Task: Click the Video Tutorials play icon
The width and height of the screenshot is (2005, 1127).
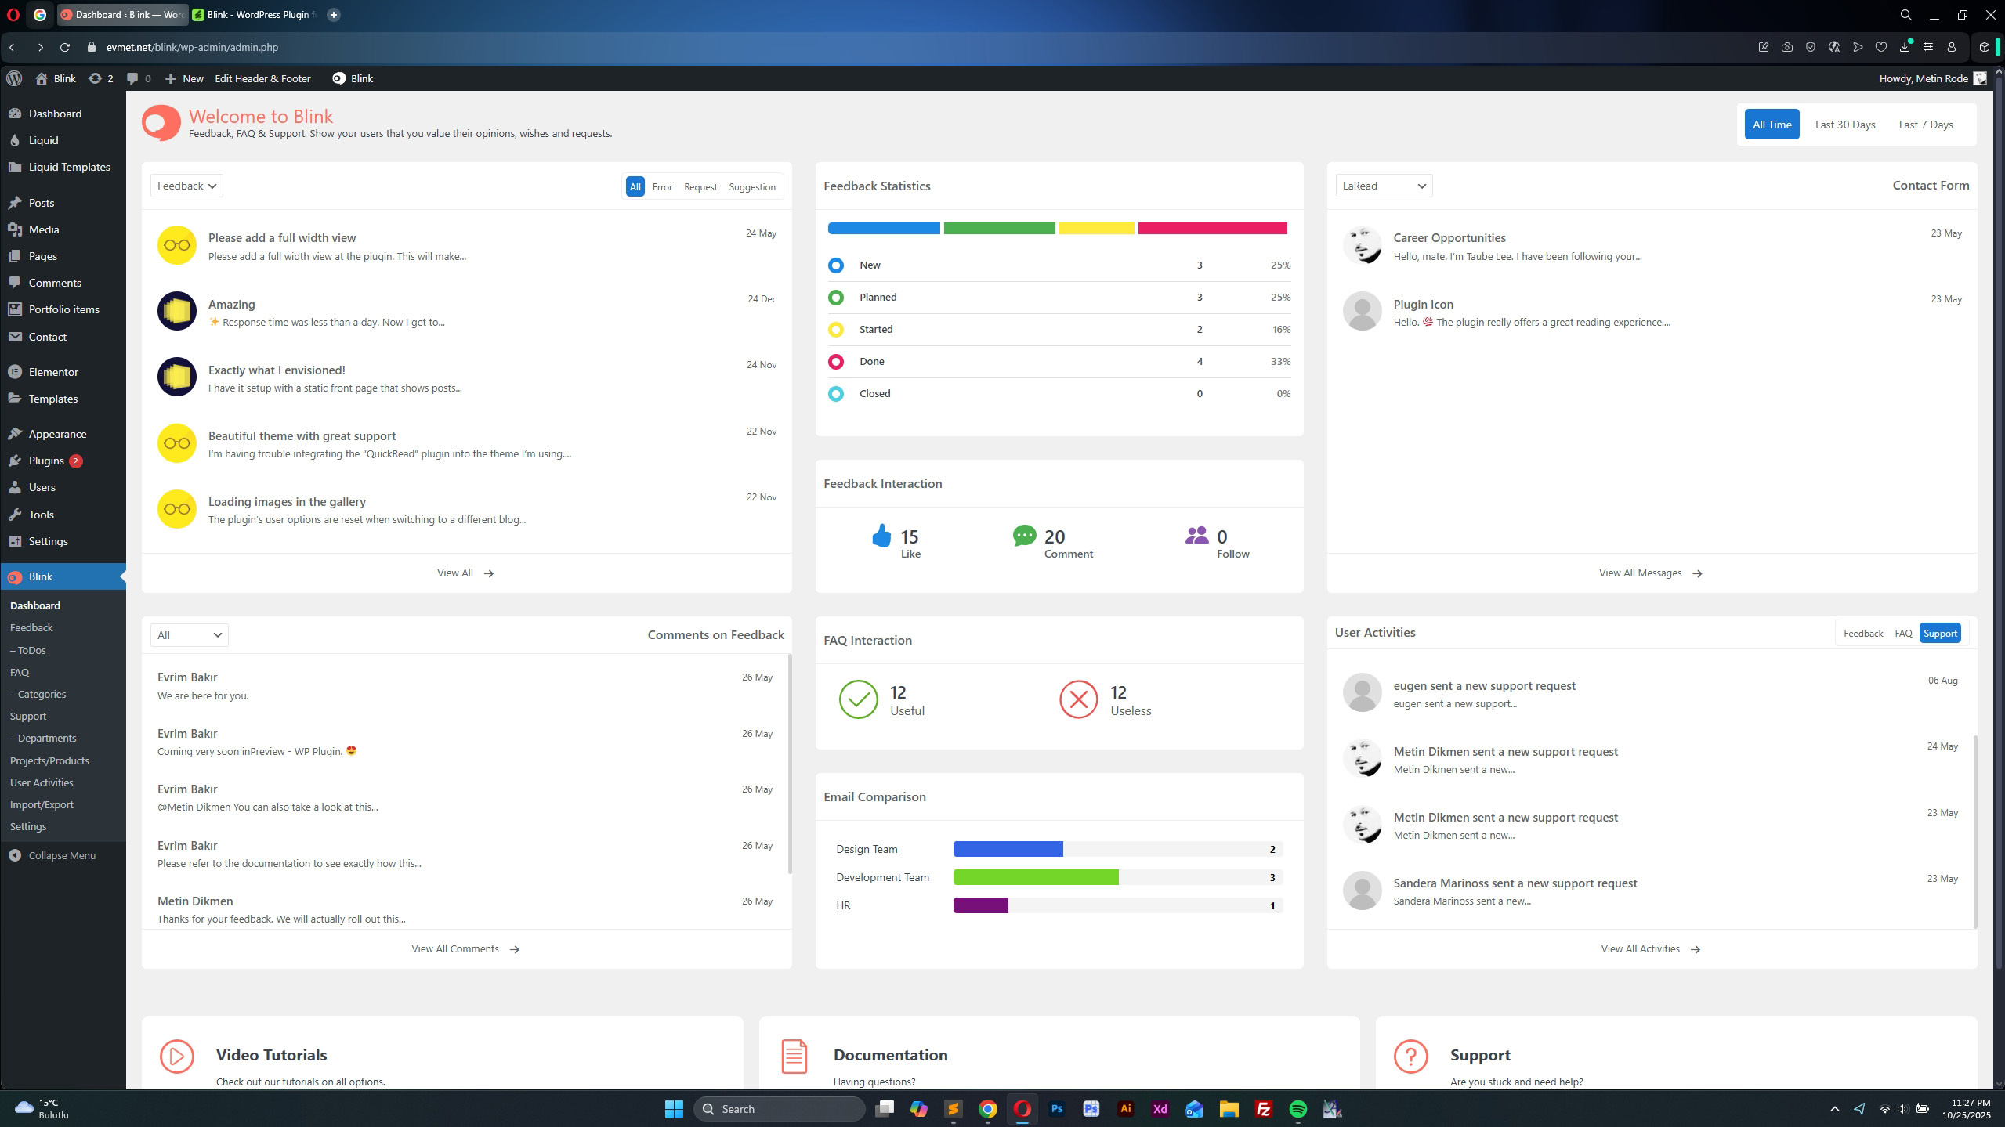Action: [176, 1056]
